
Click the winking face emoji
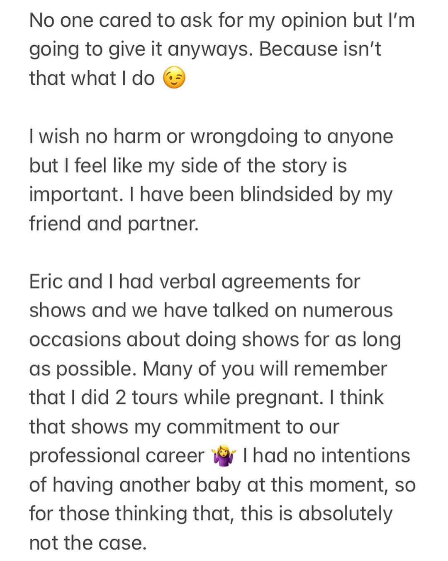pos(174,79)
